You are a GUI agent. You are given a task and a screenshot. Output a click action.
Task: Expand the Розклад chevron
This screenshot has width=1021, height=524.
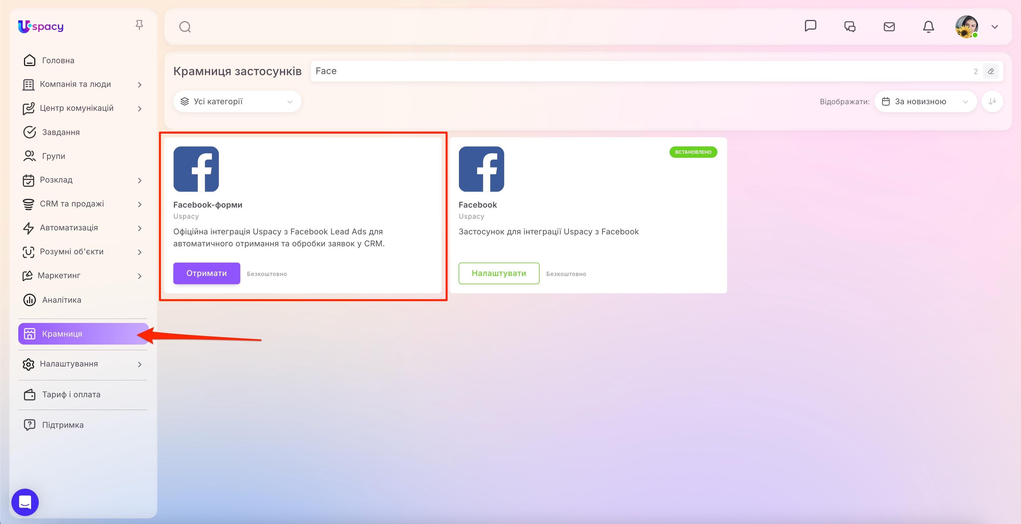point(139,181)
